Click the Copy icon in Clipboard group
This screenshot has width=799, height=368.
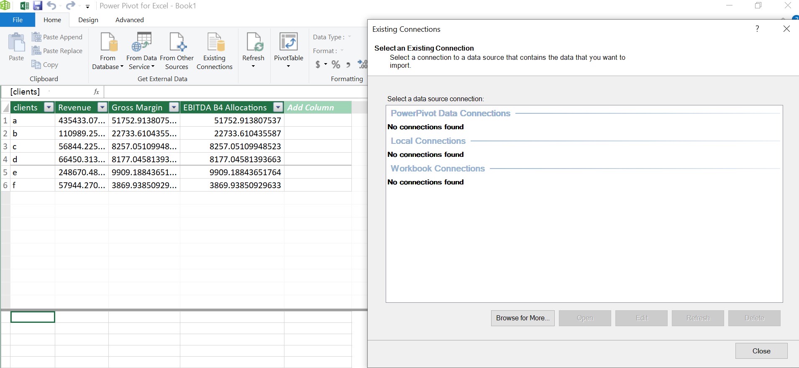[36, 64]
